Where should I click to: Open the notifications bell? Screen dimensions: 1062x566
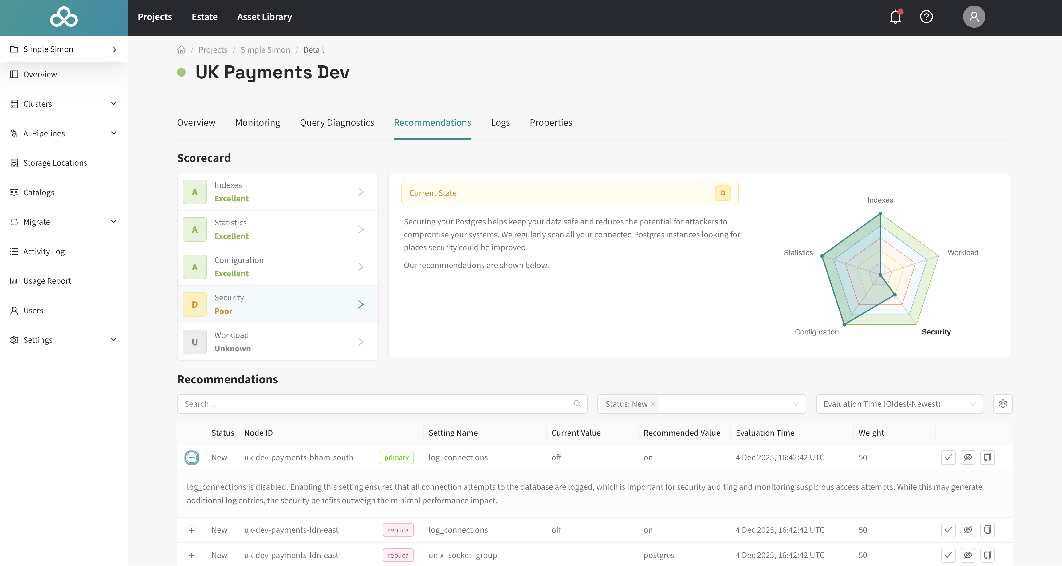tap(895, 17)
